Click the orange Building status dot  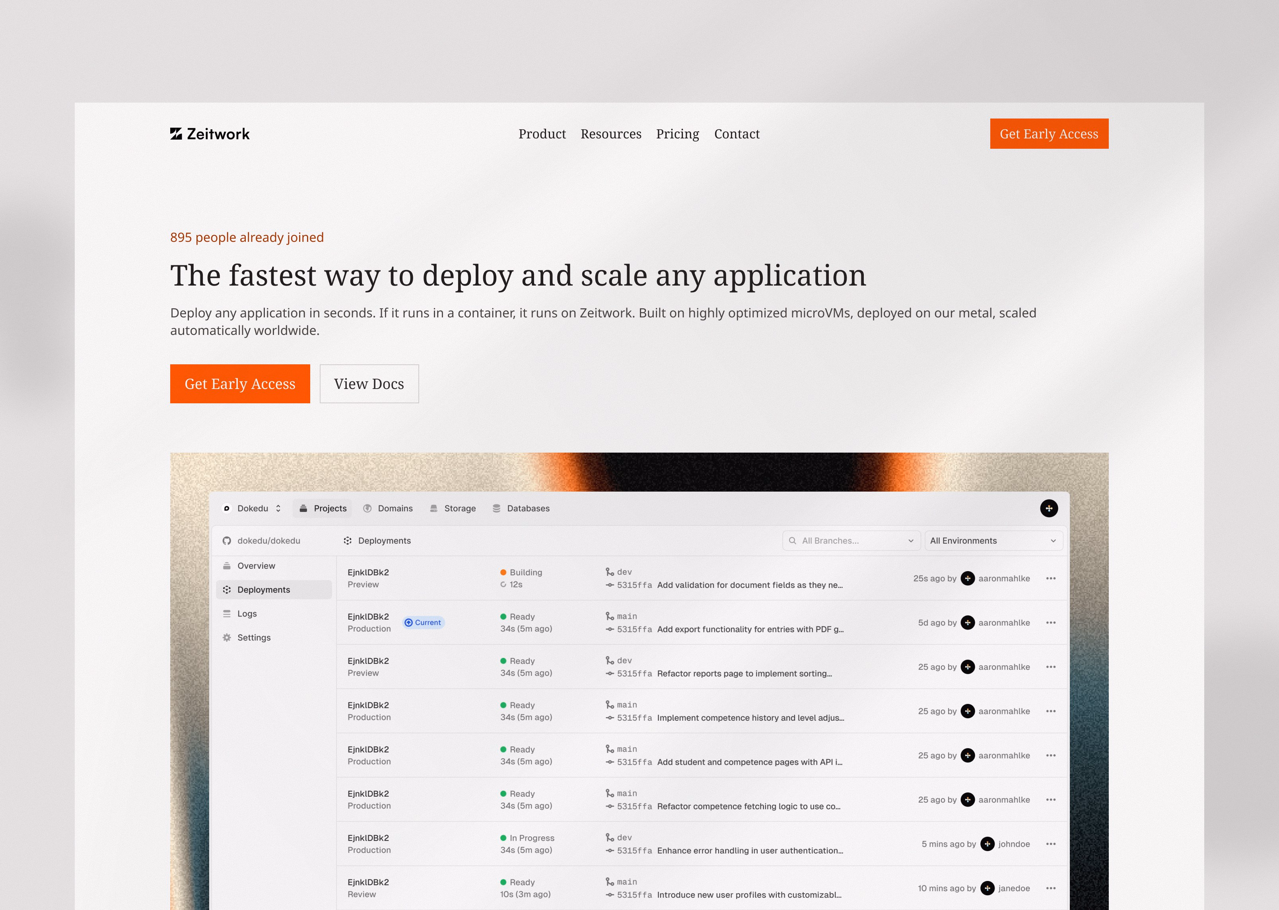(x=503, y=572)
